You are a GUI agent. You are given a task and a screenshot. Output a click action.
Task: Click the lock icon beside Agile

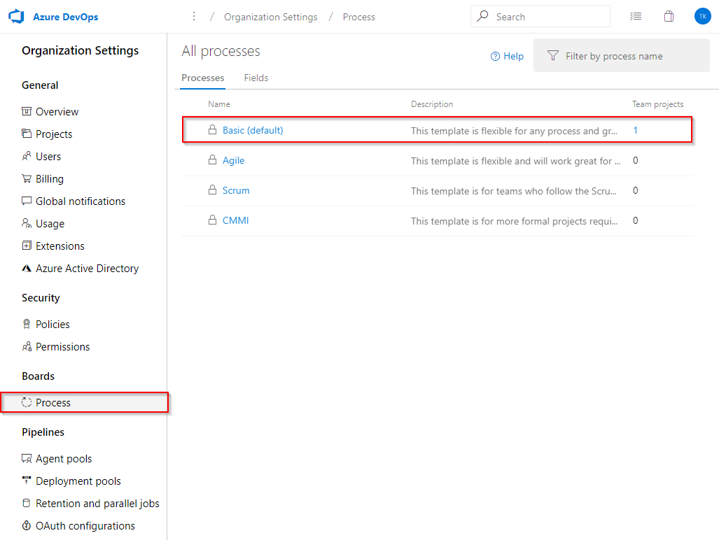tap(212, 160)
